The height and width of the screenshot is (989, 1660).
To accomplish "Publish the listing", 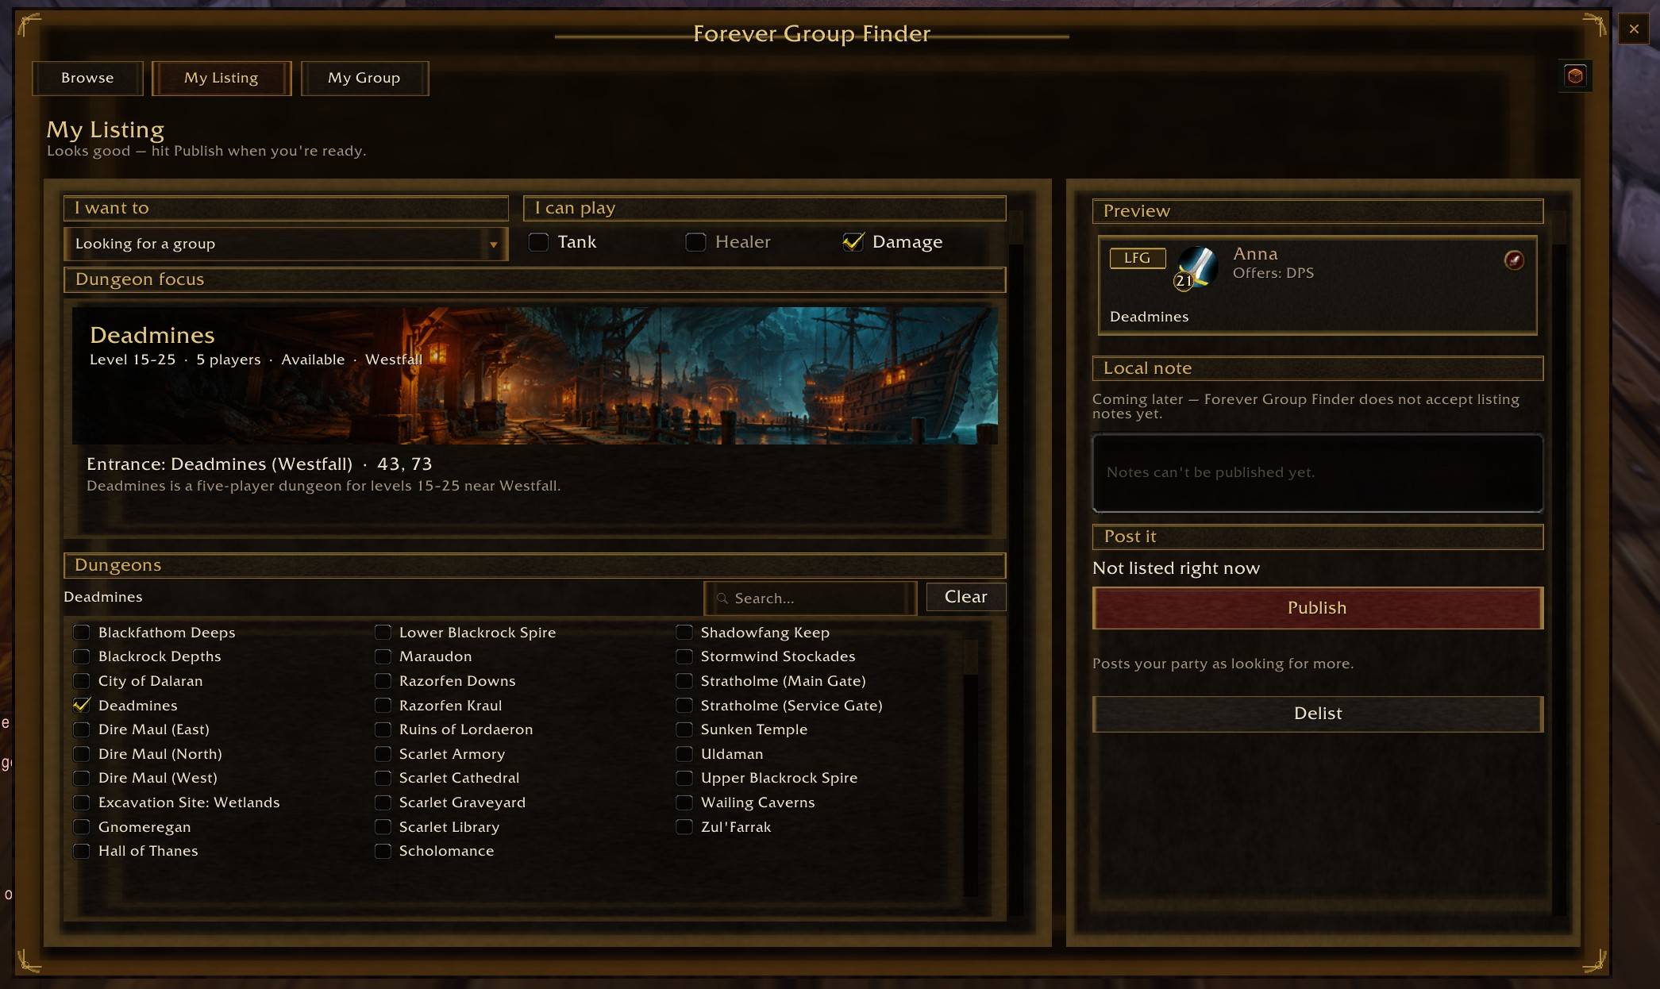I will pos(1318,608).
